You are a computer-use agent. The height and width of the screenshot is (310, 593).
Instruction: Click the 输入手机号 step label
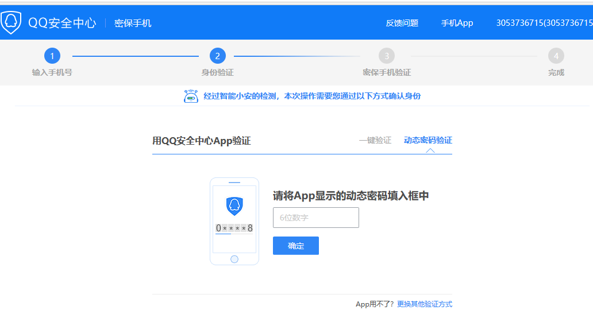point(52,72)
